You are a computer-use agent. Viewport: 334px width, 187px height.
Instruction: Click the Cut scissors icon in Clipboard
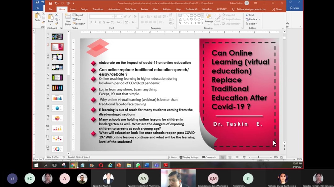point(56,15)
